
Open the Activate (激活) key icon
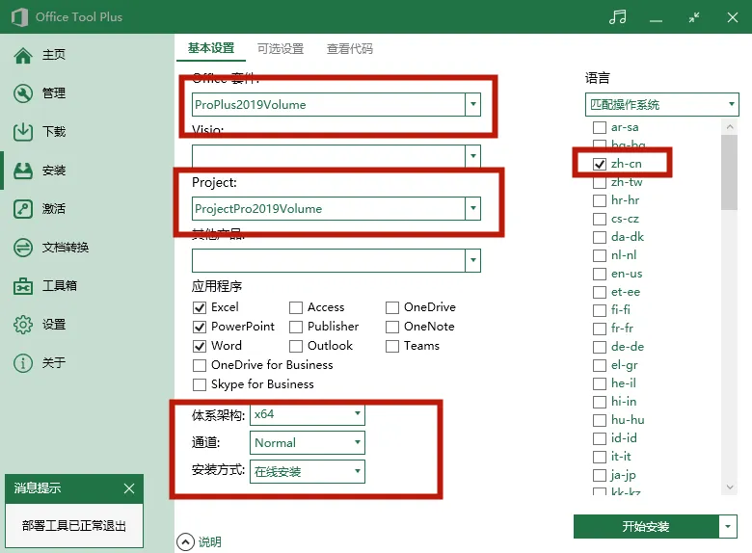coord(23,209)
